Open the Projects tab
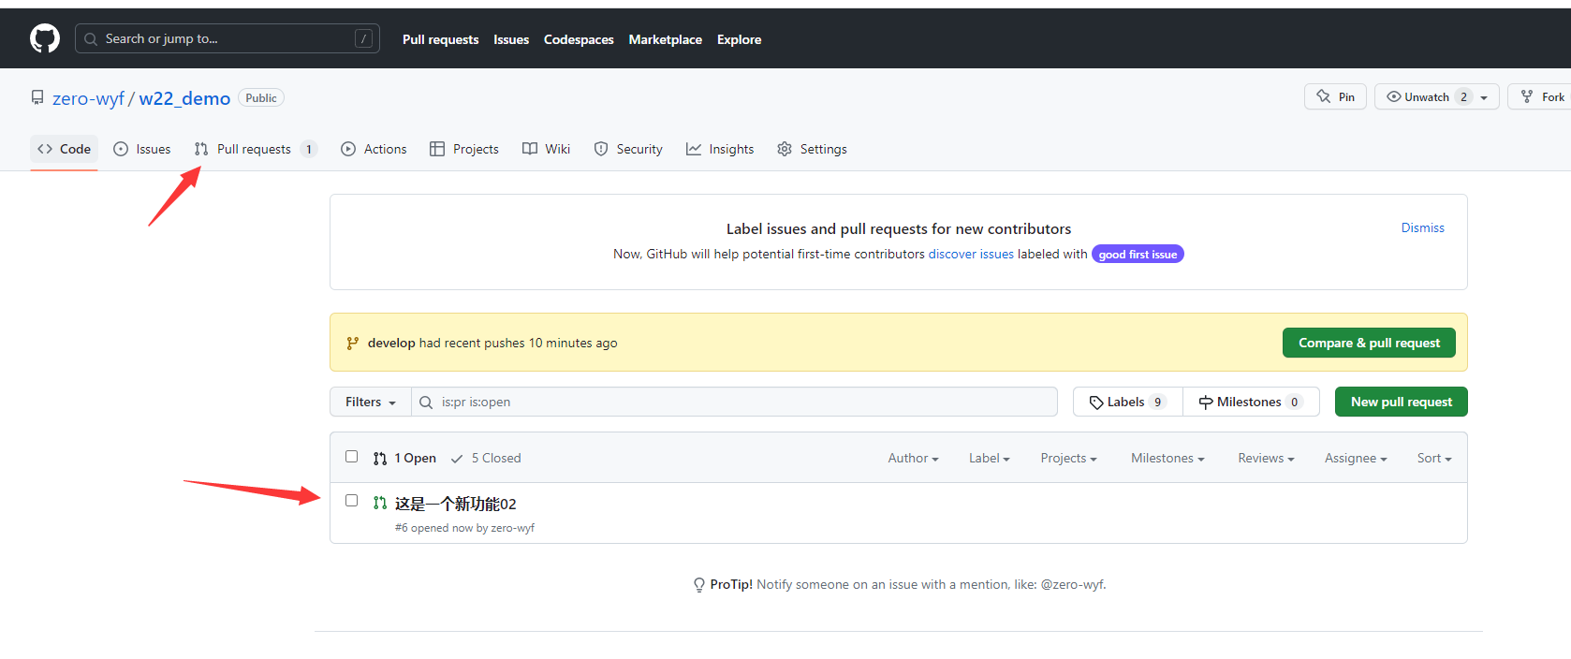The image size is (1571, 659). tap(464, 149)
